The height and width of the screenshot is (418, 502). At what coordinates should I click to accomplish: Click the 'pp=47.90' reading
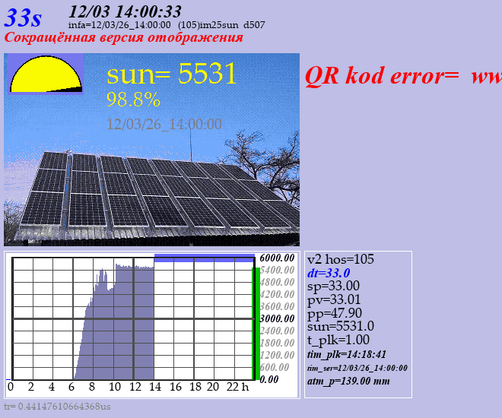334,313
